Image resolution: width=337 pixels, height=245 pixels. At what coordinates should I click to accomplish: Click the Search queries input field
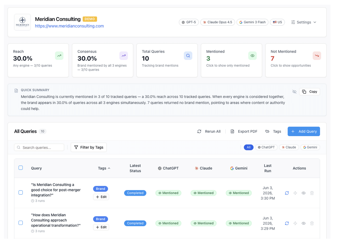tap(39, 147)
